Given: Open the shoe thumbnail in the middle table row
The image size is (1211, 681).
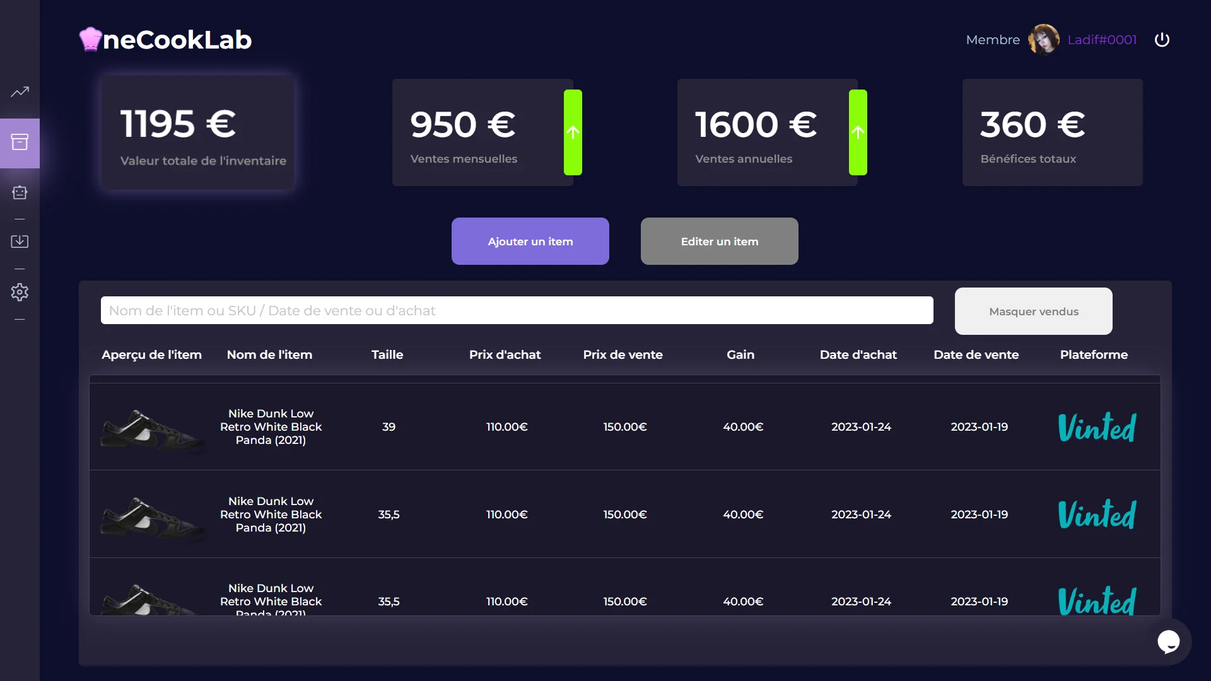Looking at the screenshot, I should (153, 518).
